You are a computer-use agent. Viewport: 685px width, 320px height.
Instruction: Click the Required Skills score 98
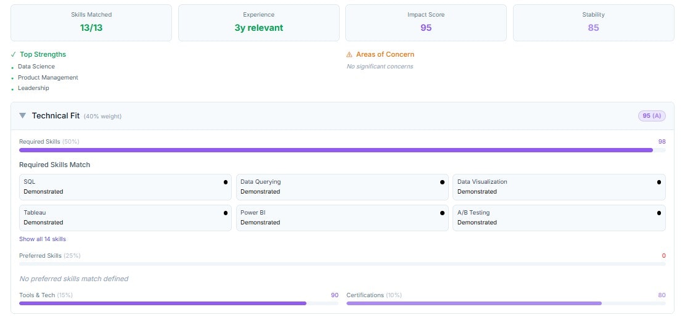pyautogui.click(x=662, y=142)
